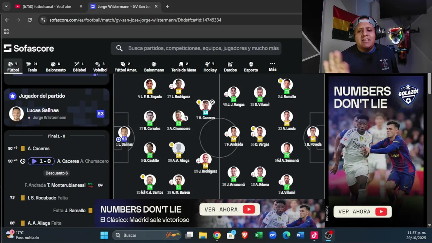This screenshot has width=432, height=243.
Task: Select player D. Vargas on lineup
Action: pyautogui.click(x=260, y=136)
